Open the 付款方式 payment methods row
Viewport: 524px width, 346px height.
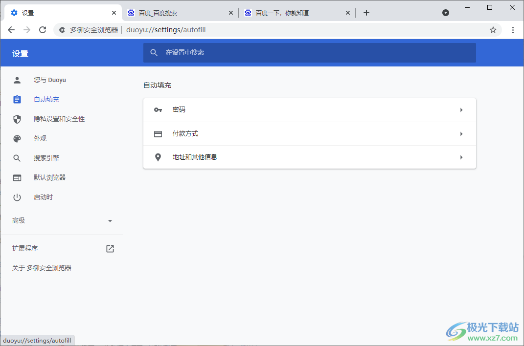[309, 134]
